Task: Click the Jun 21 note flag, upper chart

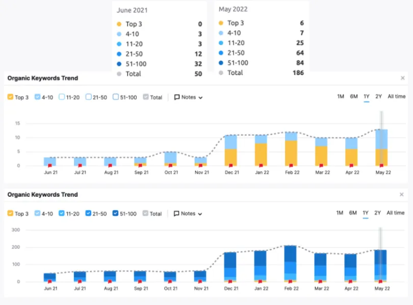Action: point(50,166)
